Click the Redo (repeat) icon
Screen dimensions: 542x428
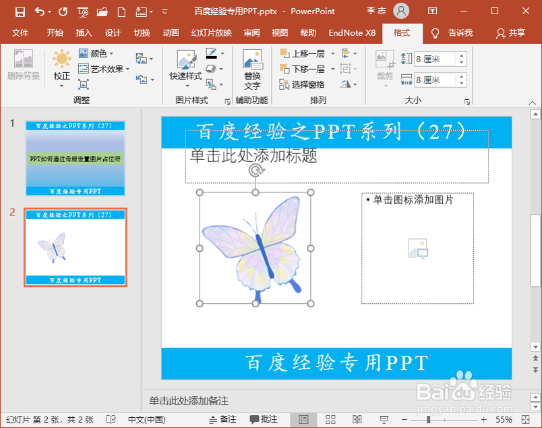click(x=63, y=12)
